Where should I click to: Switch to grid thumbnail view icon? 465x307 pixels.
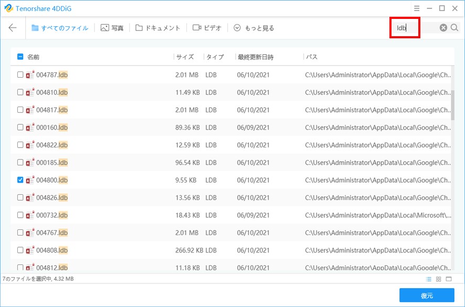click(439, 279)
